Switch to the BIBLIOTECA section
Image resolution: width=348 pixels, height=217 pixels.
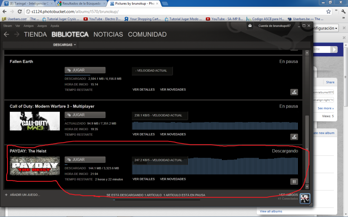coord(70,34)
